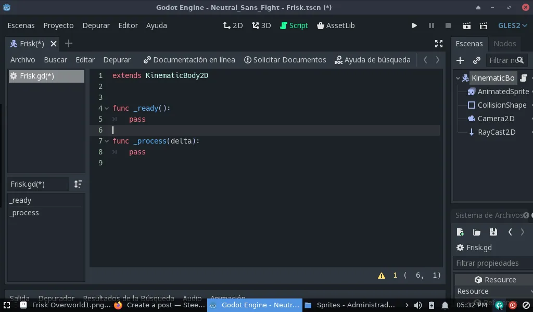This screenshot has width=533, height=312.
Task: Collapse the KinematicBody2D root node
Action: pos(458,78)
